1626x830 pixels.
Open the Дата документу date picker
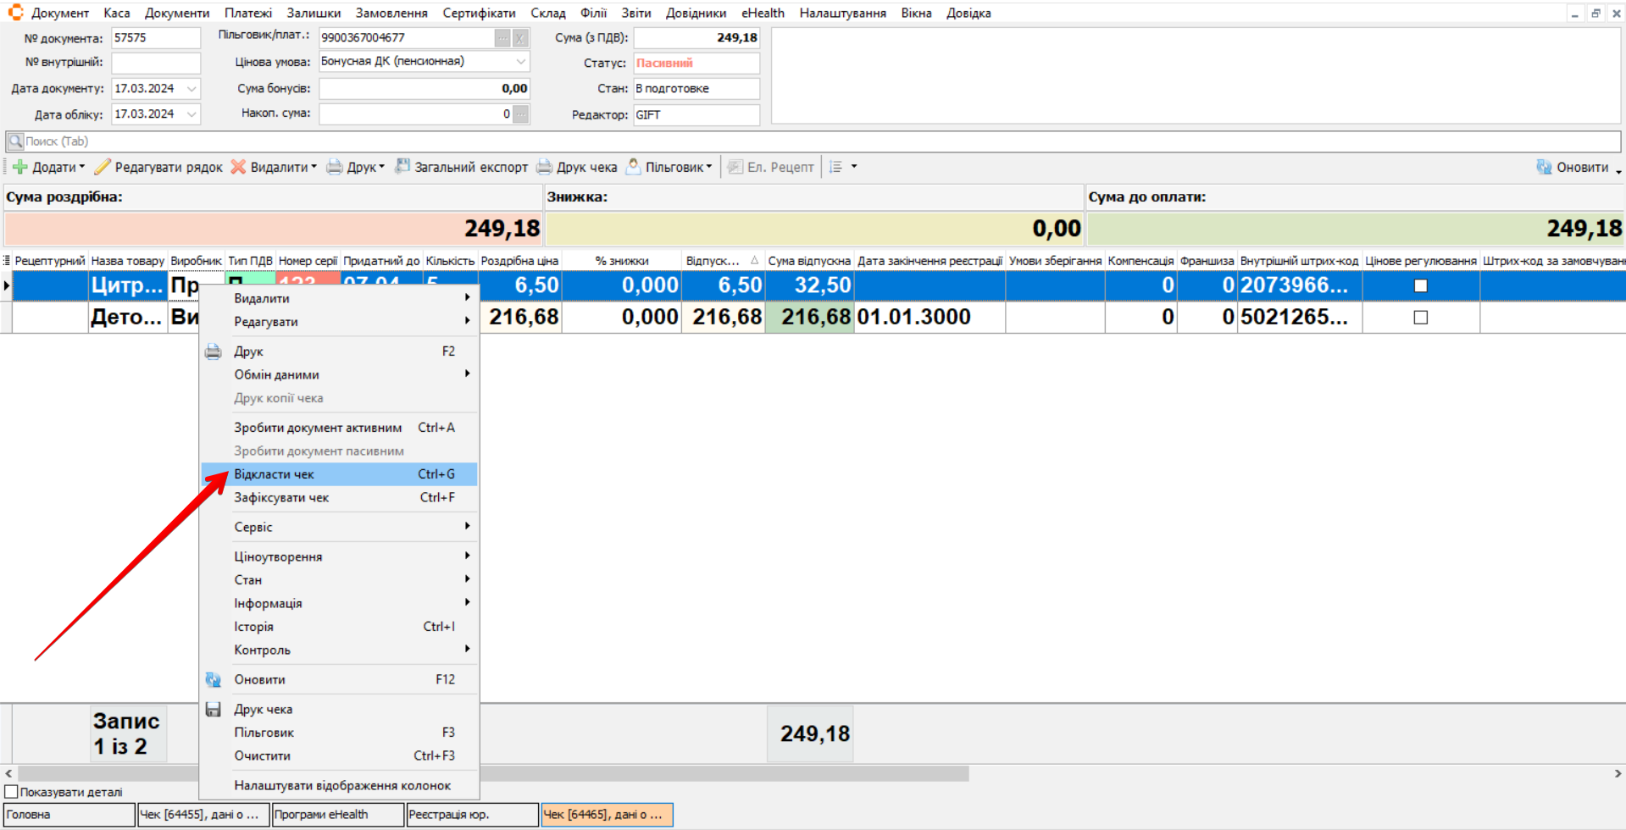click(192, 88)
